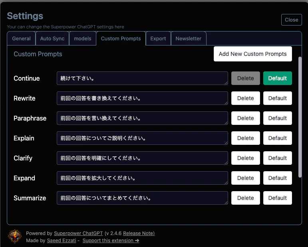Image resolution: width=308 pixels, height=247 pixels.
Task: Click Add New Custom Prompts button
Action: pyautogui.click(x=253, y=54)
